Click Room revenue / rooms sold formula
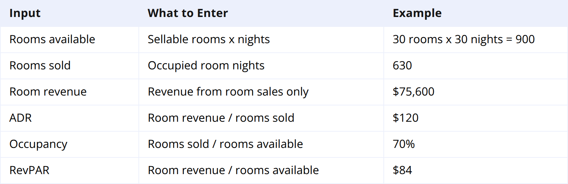The image size is (568, 184). point(221,118)
